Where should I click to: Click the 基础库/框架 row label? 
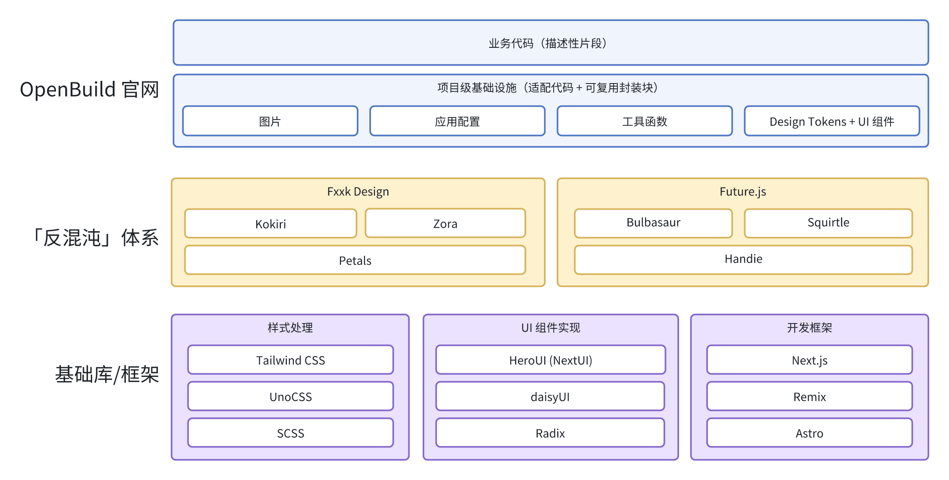(107, 374)
